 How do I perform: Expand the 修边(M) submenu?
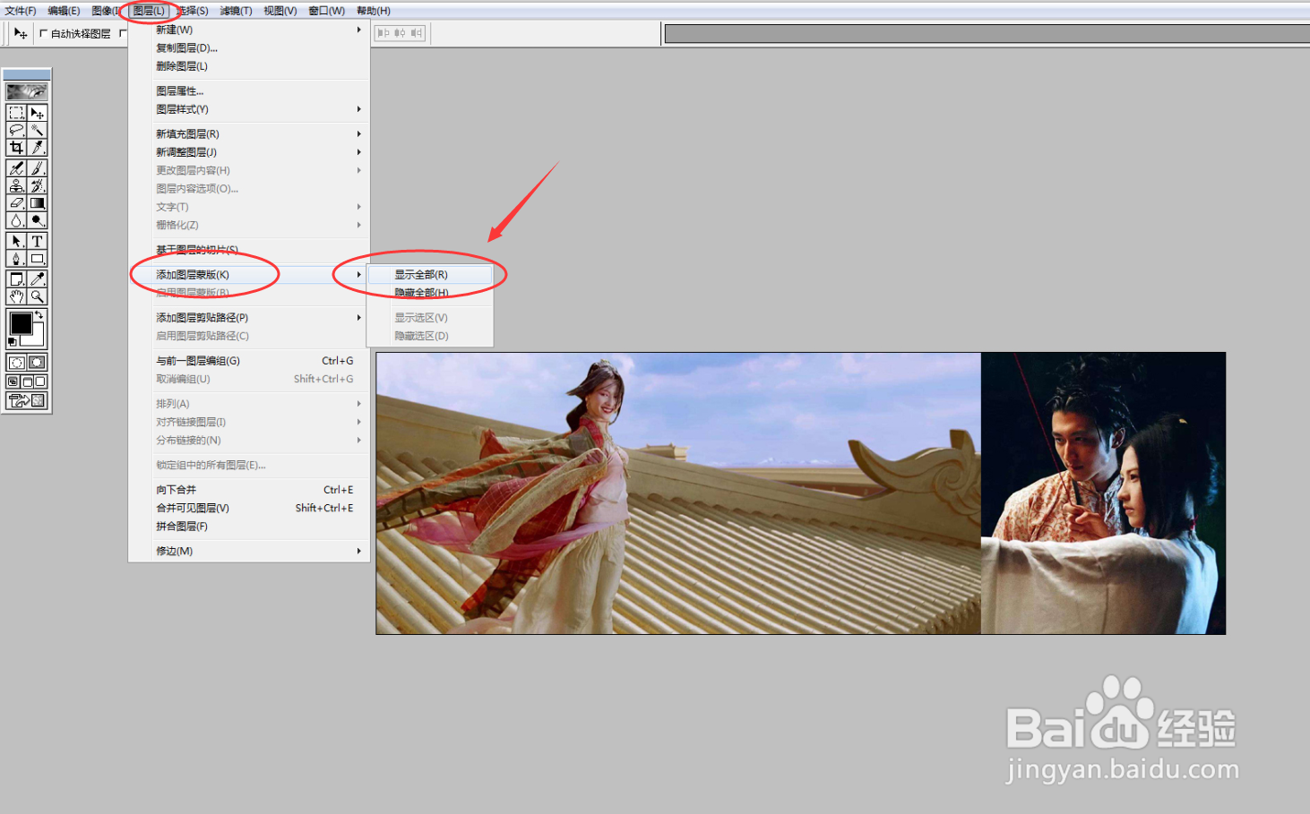pos(249,551)
